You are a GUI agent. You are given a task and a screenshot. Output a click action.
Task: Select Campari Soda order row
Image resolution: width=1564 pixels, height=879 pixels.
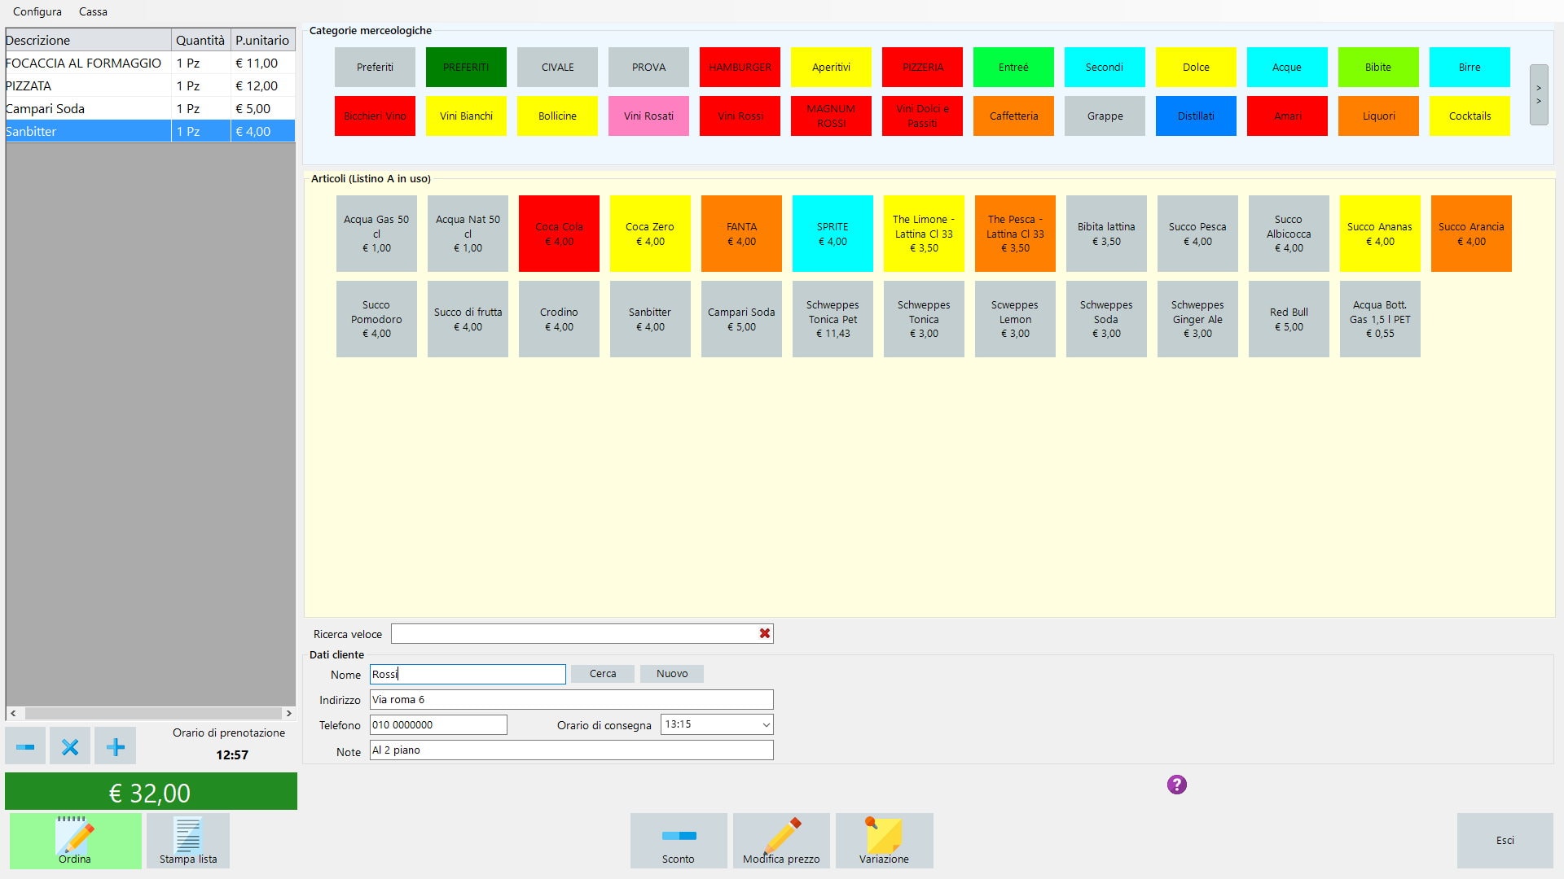coord(150,108)
